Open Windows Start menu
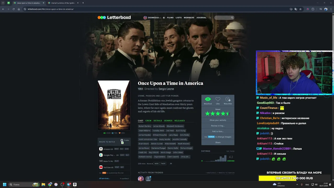 [4, 184]
